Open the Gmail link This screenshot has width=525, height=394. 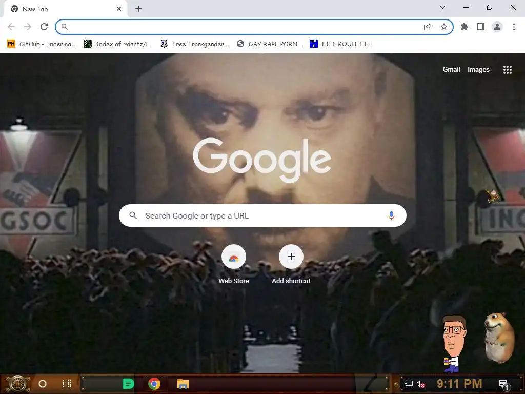click(451, 69)
